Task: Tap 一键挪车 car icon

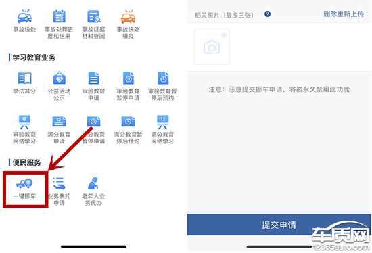Action: [x=24, y=183]
